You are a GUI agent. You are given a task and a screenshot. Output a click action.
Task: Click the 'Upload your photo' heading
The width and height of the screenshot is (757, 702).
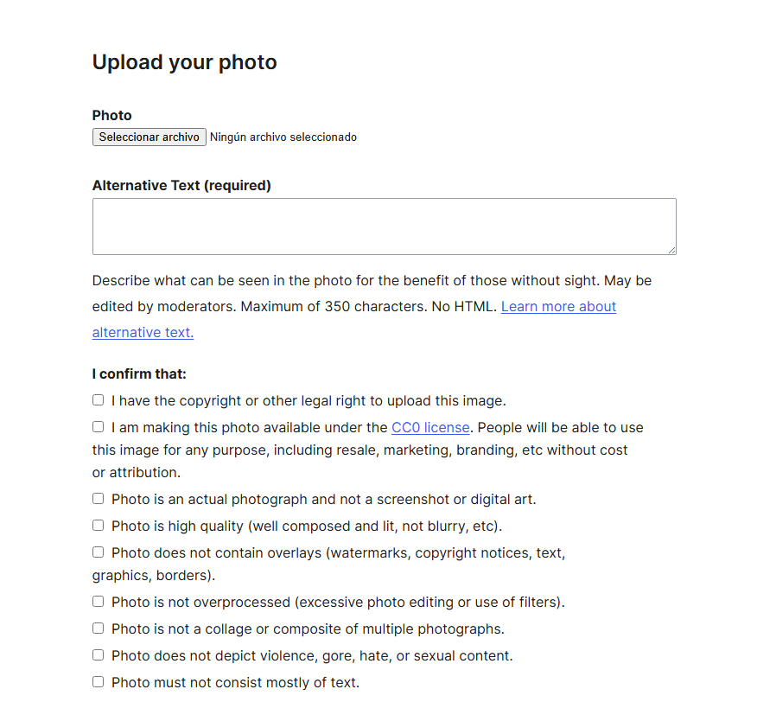tap(185, 63)
